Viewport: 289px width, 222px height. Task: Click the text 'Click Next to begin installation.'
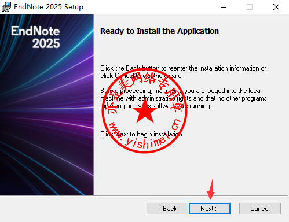click(142, 134)
